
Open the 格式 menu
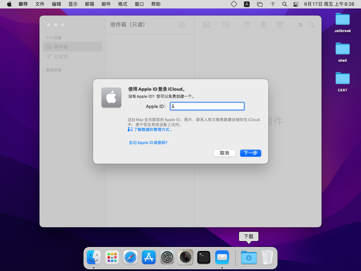point(123,4)
